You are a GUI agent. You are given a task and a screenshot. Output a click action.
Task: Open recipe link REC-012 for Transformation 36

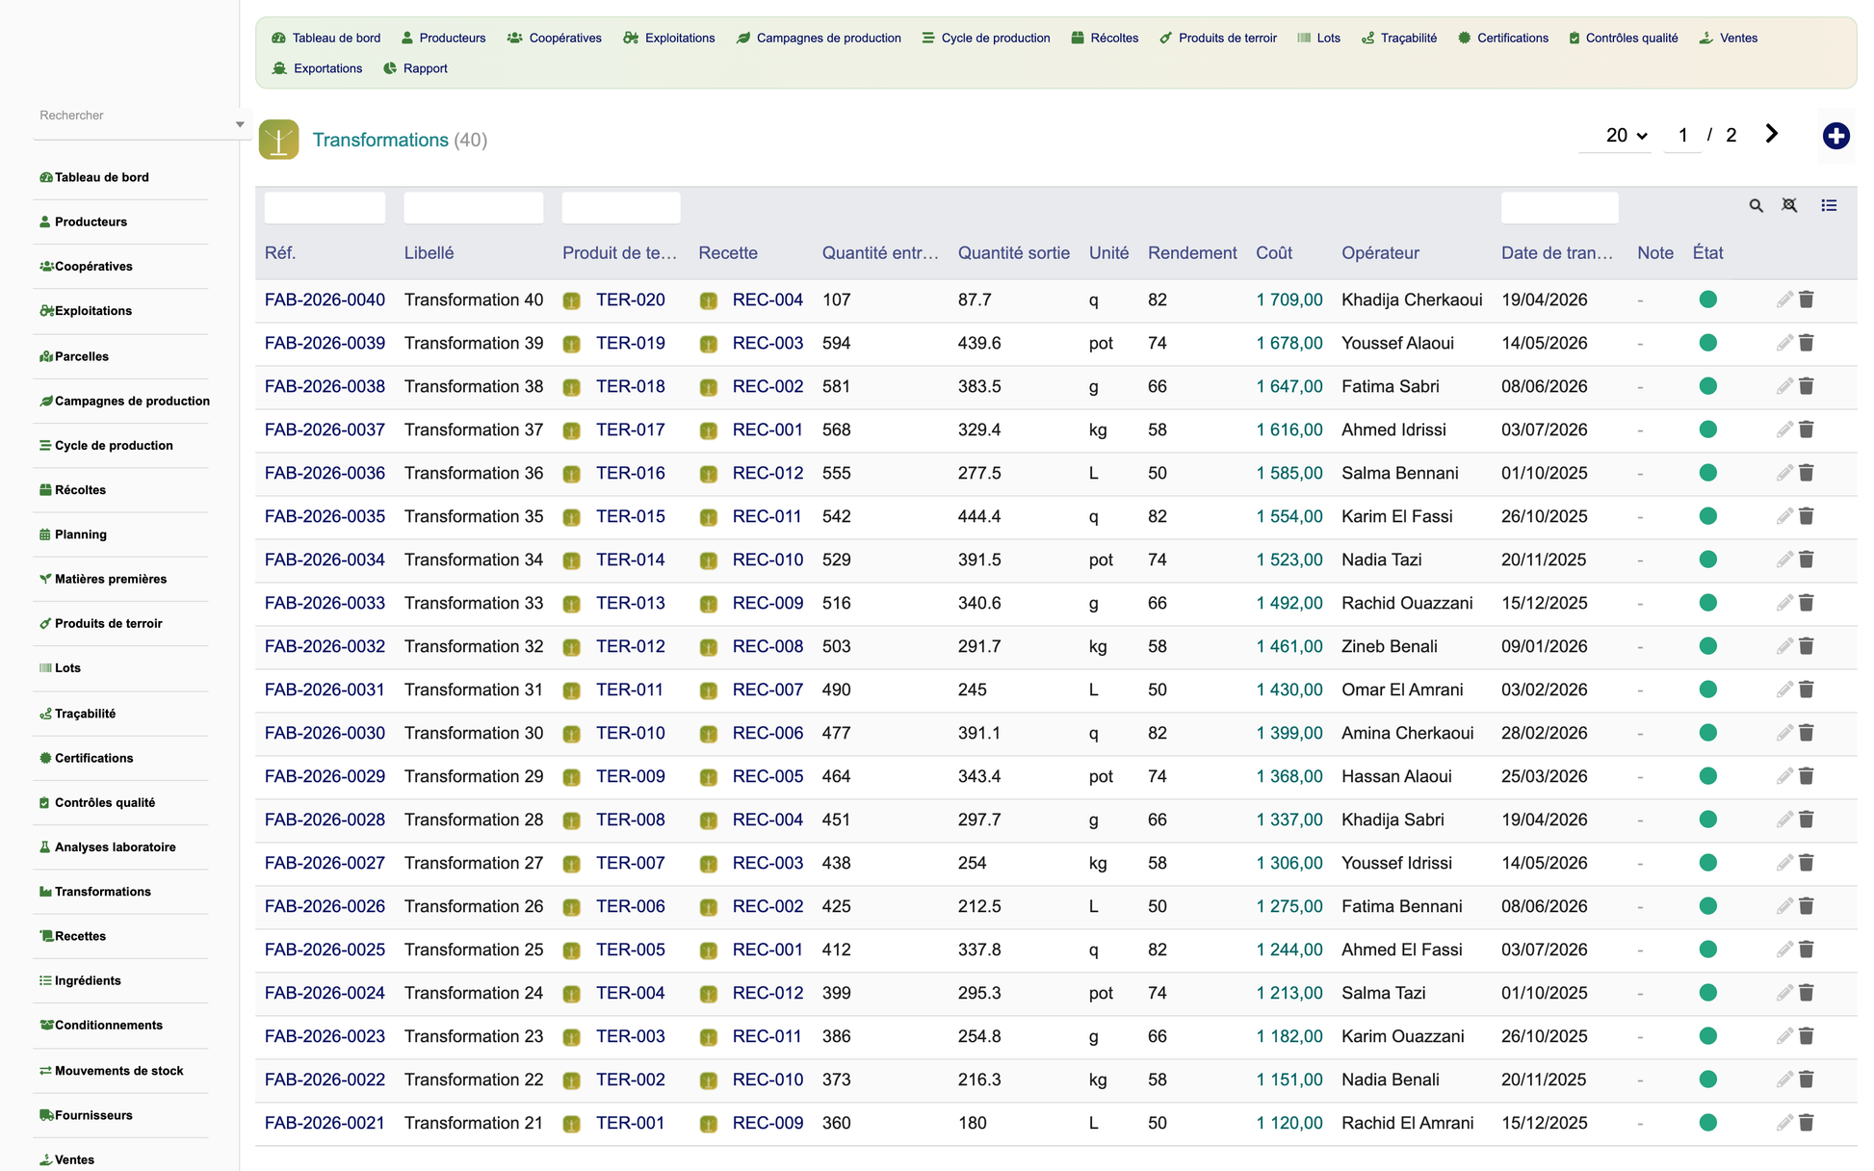[768, 473]
